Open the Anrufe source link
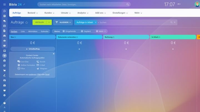 point(41,62)
